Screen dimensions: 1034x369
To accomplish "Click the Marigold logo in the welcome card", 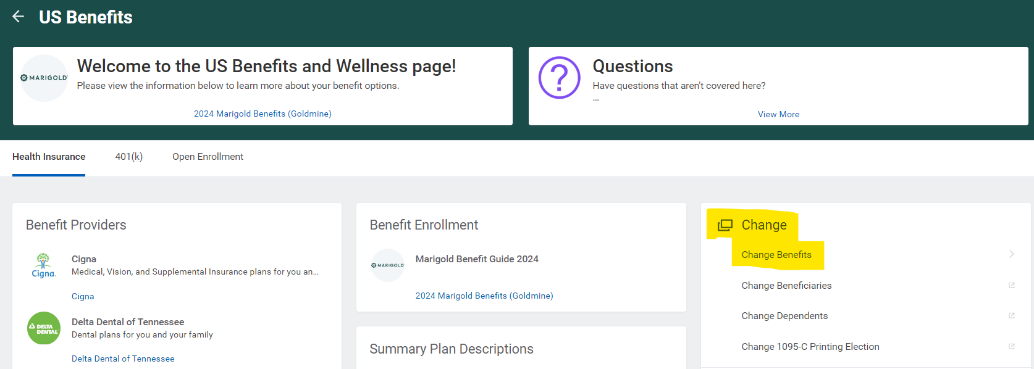I will tap(44, 78).
